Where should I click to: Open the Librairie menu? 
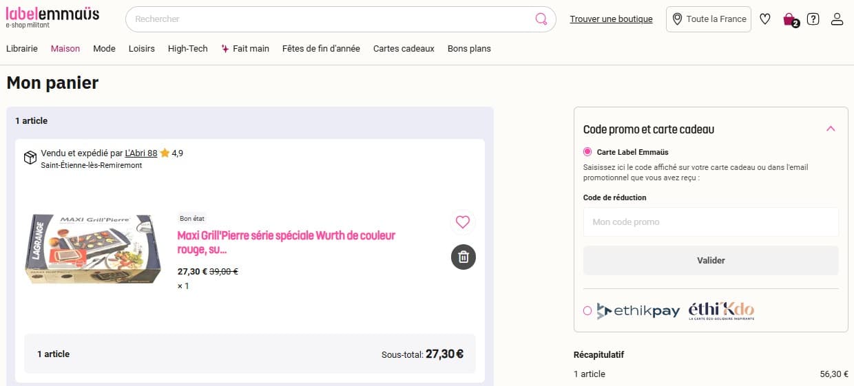[x=22, y=49]
